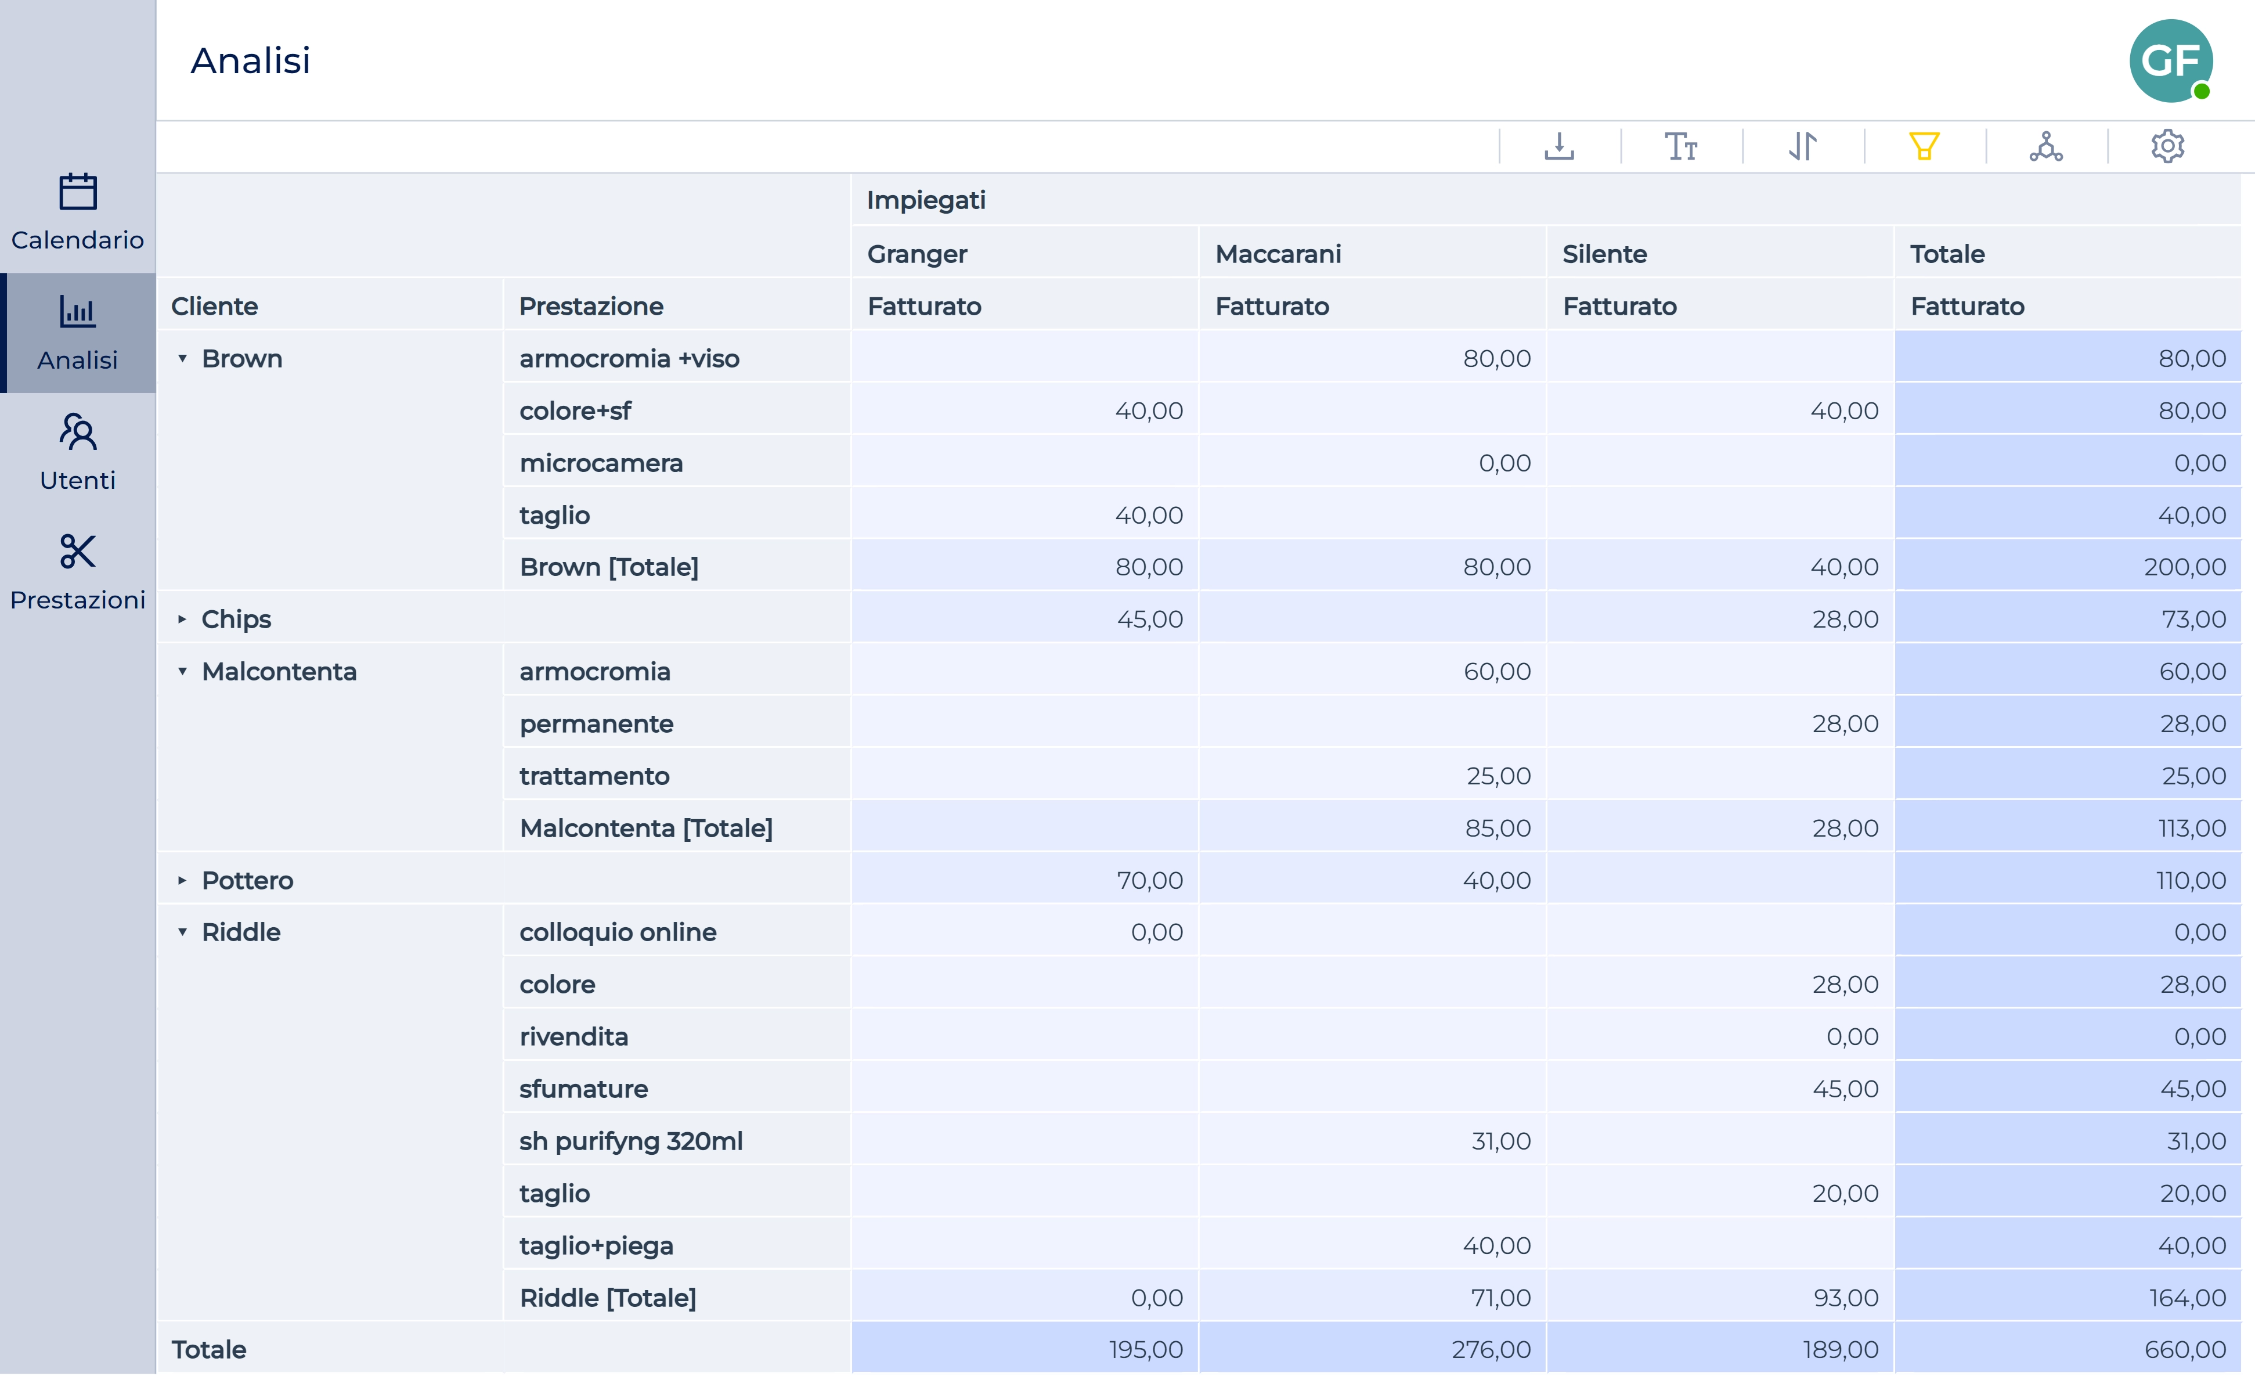Expand the Chips client row
2255x1376 pixels.
coord(182,620)
